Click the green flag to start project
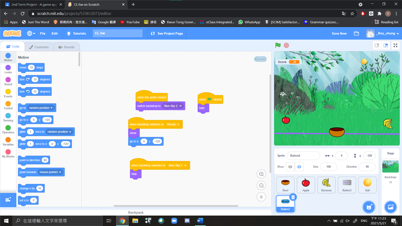This screenshot has width=402, height=226. [x=278, y=45]
